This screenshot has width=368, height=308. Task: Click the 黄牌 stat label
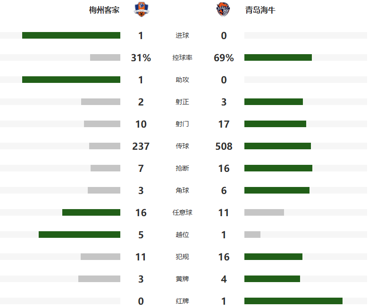pyautogui.click(x=182, y=279)
